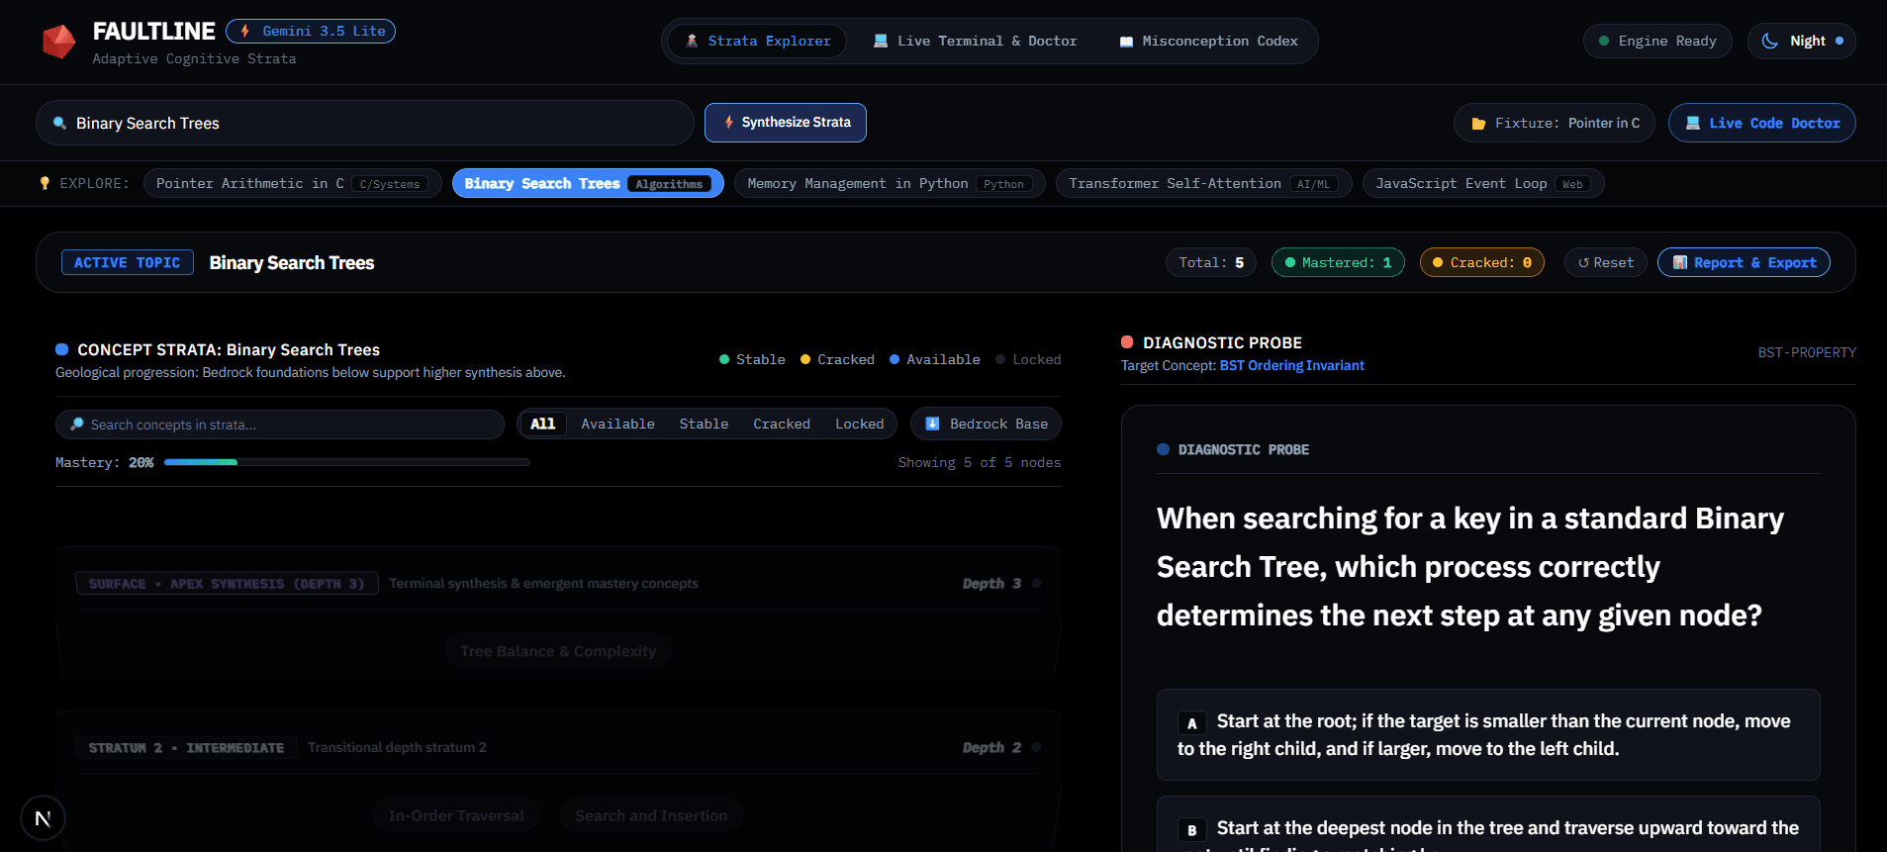Open Live Code Doctor
This screenshot has width=1887, height=852.
pyautogui.click(x=1762, y=123)
